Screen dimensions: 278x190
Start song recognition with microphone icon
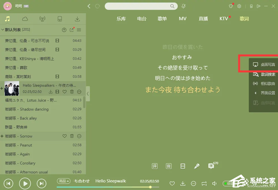pyautogui.click(x=183, y=6)
